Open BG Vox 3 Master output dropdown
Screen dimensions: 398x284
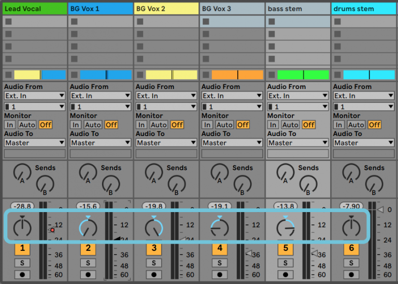(x=232, y=143)
